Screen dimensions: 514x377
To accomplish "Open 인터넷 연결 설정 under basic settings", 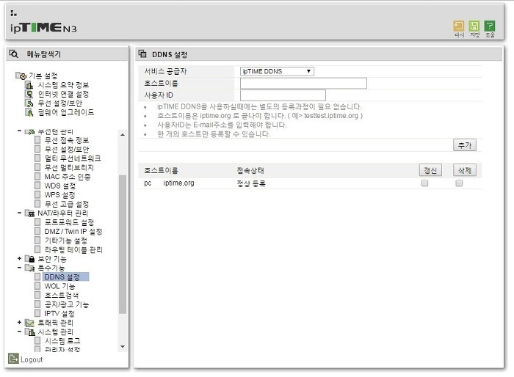I will [63, 95].
